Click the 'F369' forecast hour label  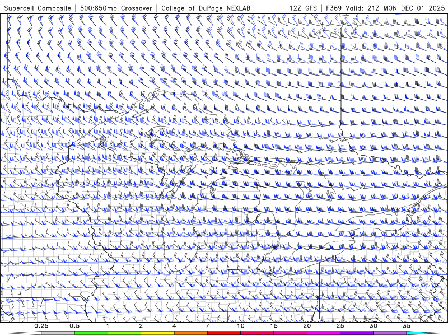334,8
